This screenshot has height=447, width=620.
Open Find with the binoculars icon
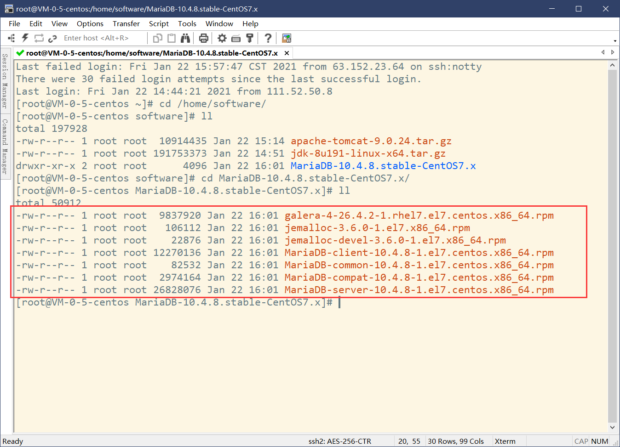185,38
